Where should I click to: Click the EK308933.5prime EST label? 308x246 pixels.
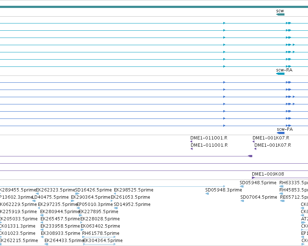pos(60,233)
